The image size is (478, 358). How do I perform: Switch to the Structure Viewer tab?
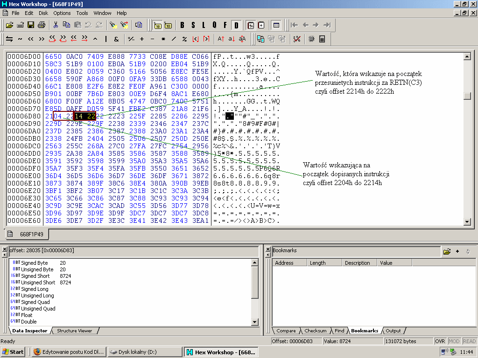pos(74,330)
